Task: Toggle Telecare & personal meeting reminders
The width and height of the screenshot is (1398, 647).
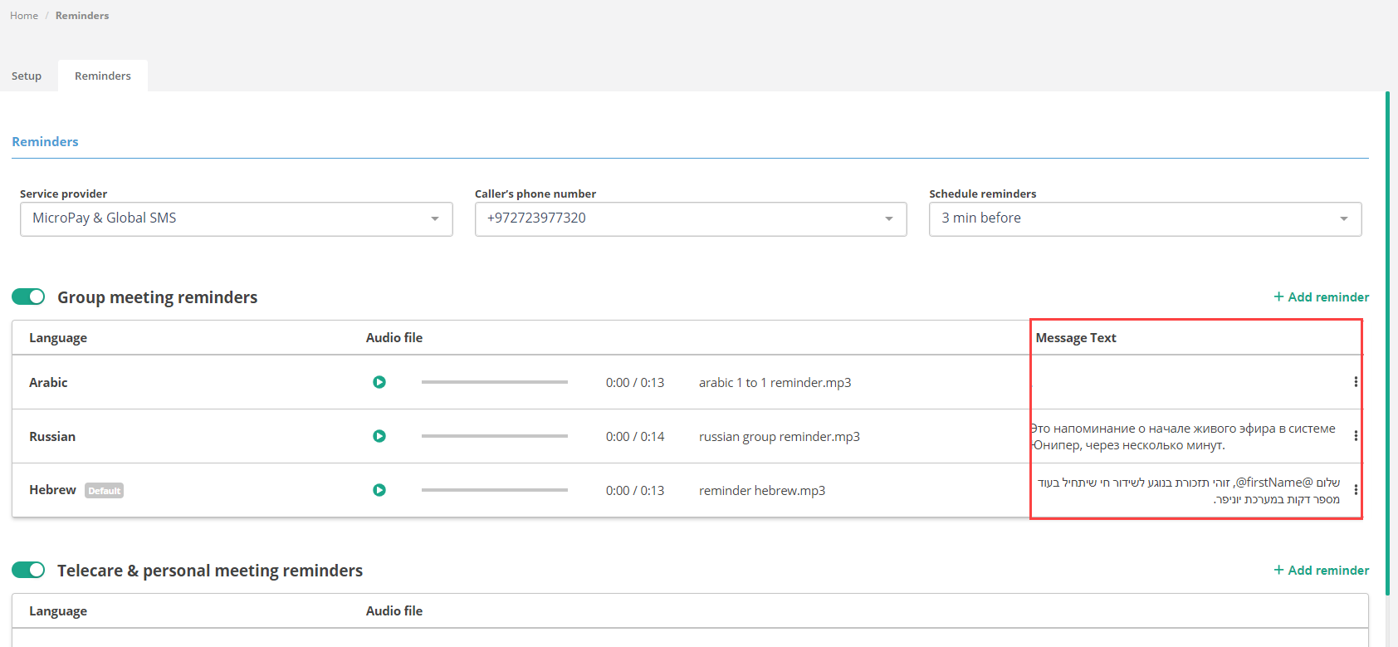Action: [x=28, y=570]
